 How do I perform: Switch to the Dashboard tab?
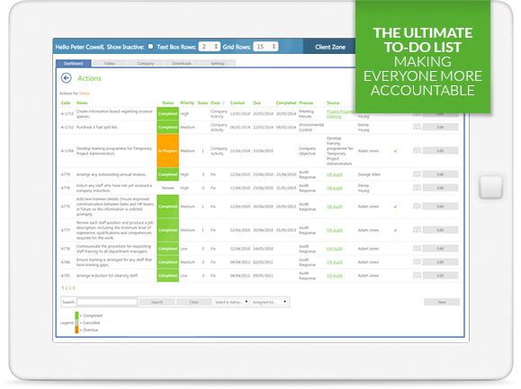point(74,64)
